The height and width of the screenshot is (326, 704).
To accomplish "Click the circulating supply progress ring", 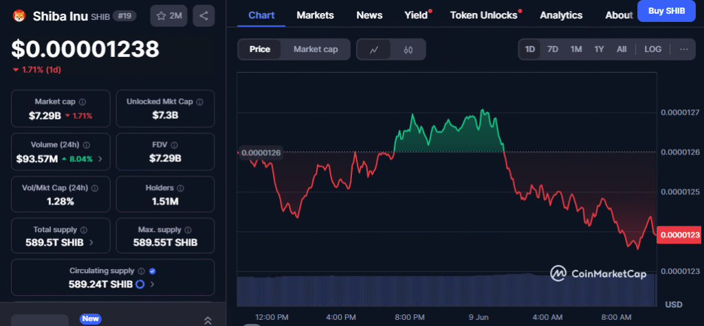I will 140,284.
